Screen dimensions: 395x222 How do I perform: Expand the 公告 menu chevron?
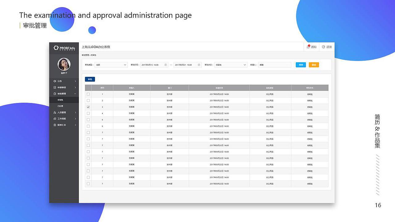(75, 81)
